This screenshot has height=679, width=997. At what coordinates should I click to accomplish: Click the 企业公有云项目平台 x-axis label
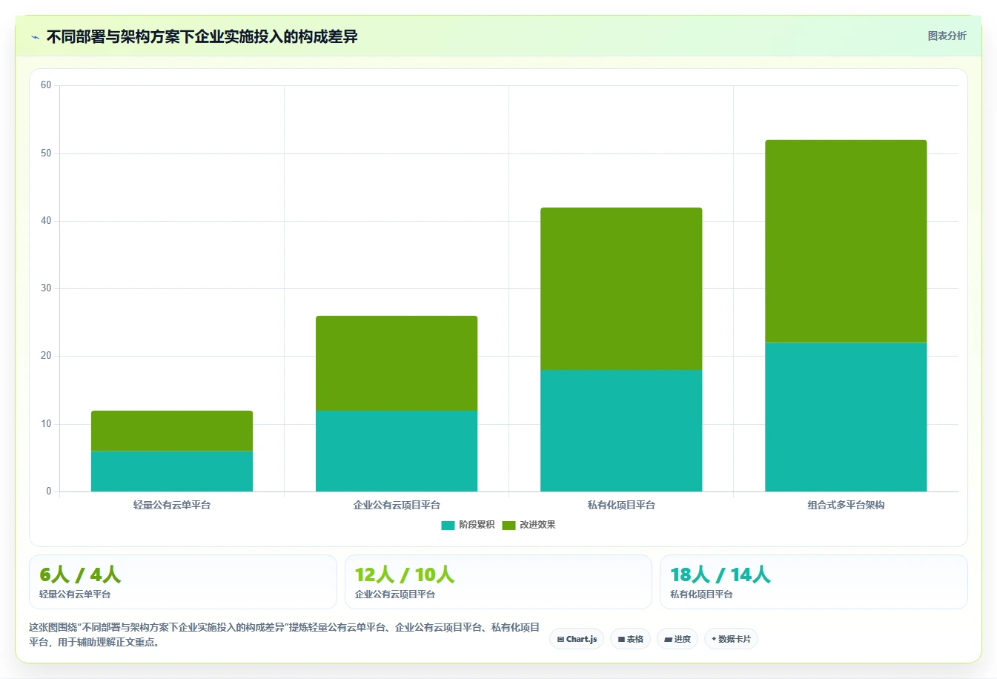397,505
